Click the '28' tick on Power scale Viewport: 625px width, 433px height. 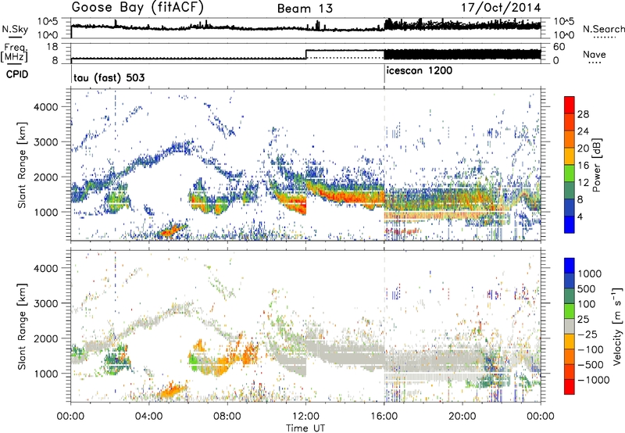pos(583,114)
